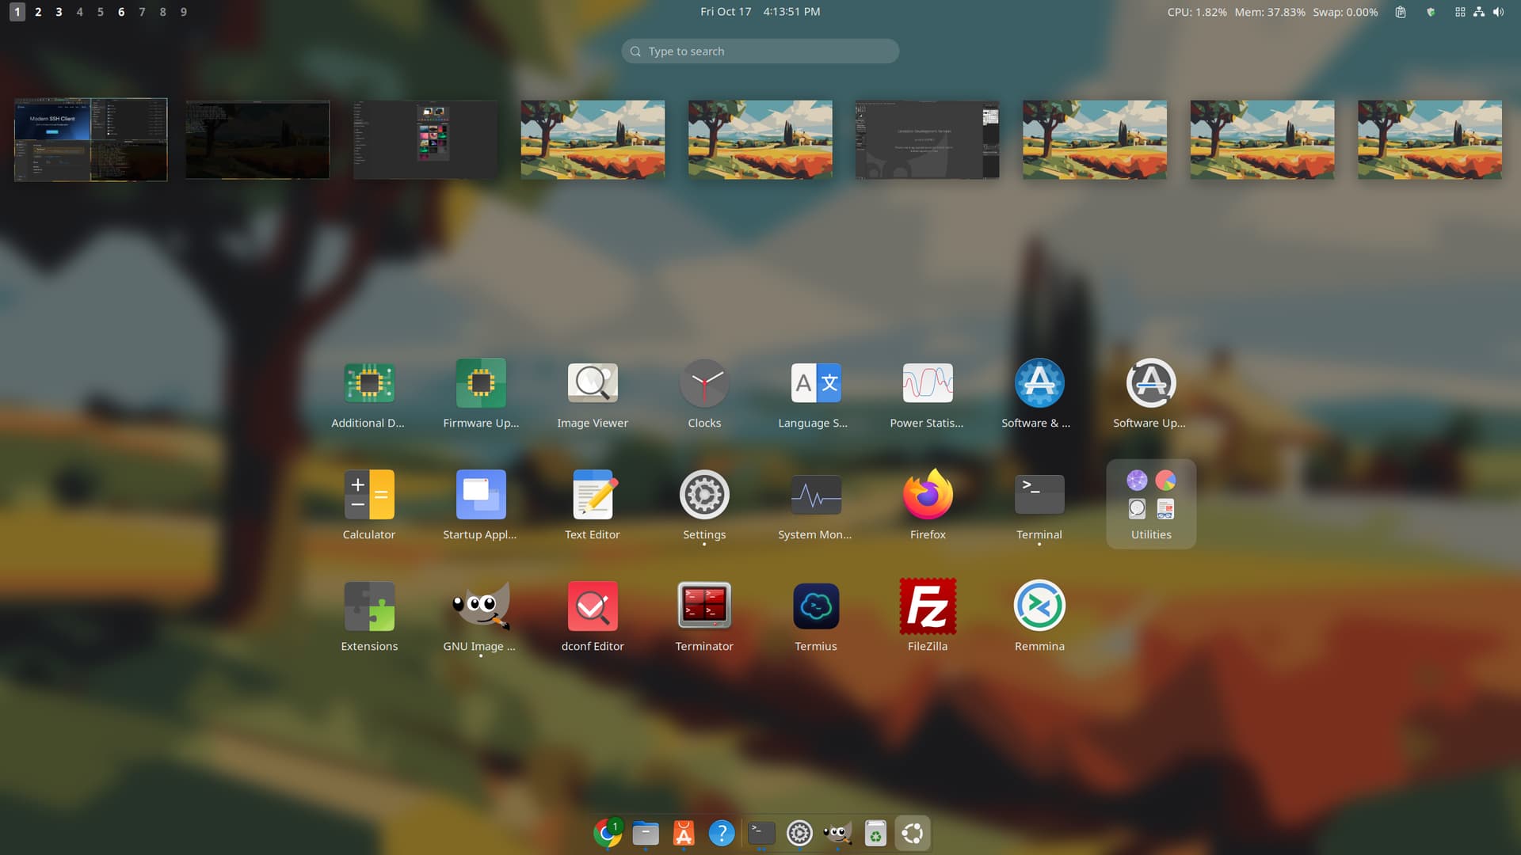
Task: Open Google Chrome from the dock
Action: coord(607,833)
